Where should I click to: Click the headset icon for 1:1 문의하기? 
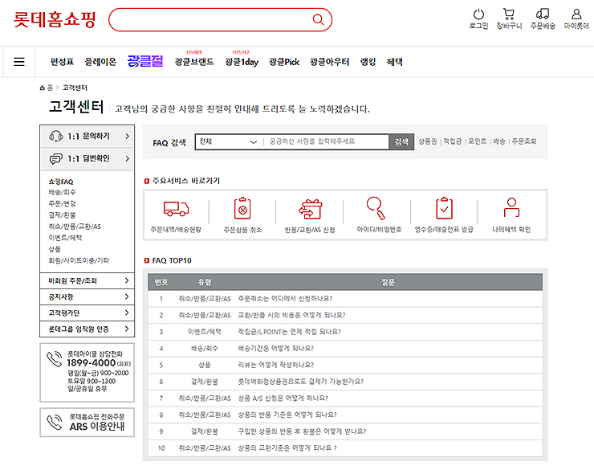coord(56,136)
